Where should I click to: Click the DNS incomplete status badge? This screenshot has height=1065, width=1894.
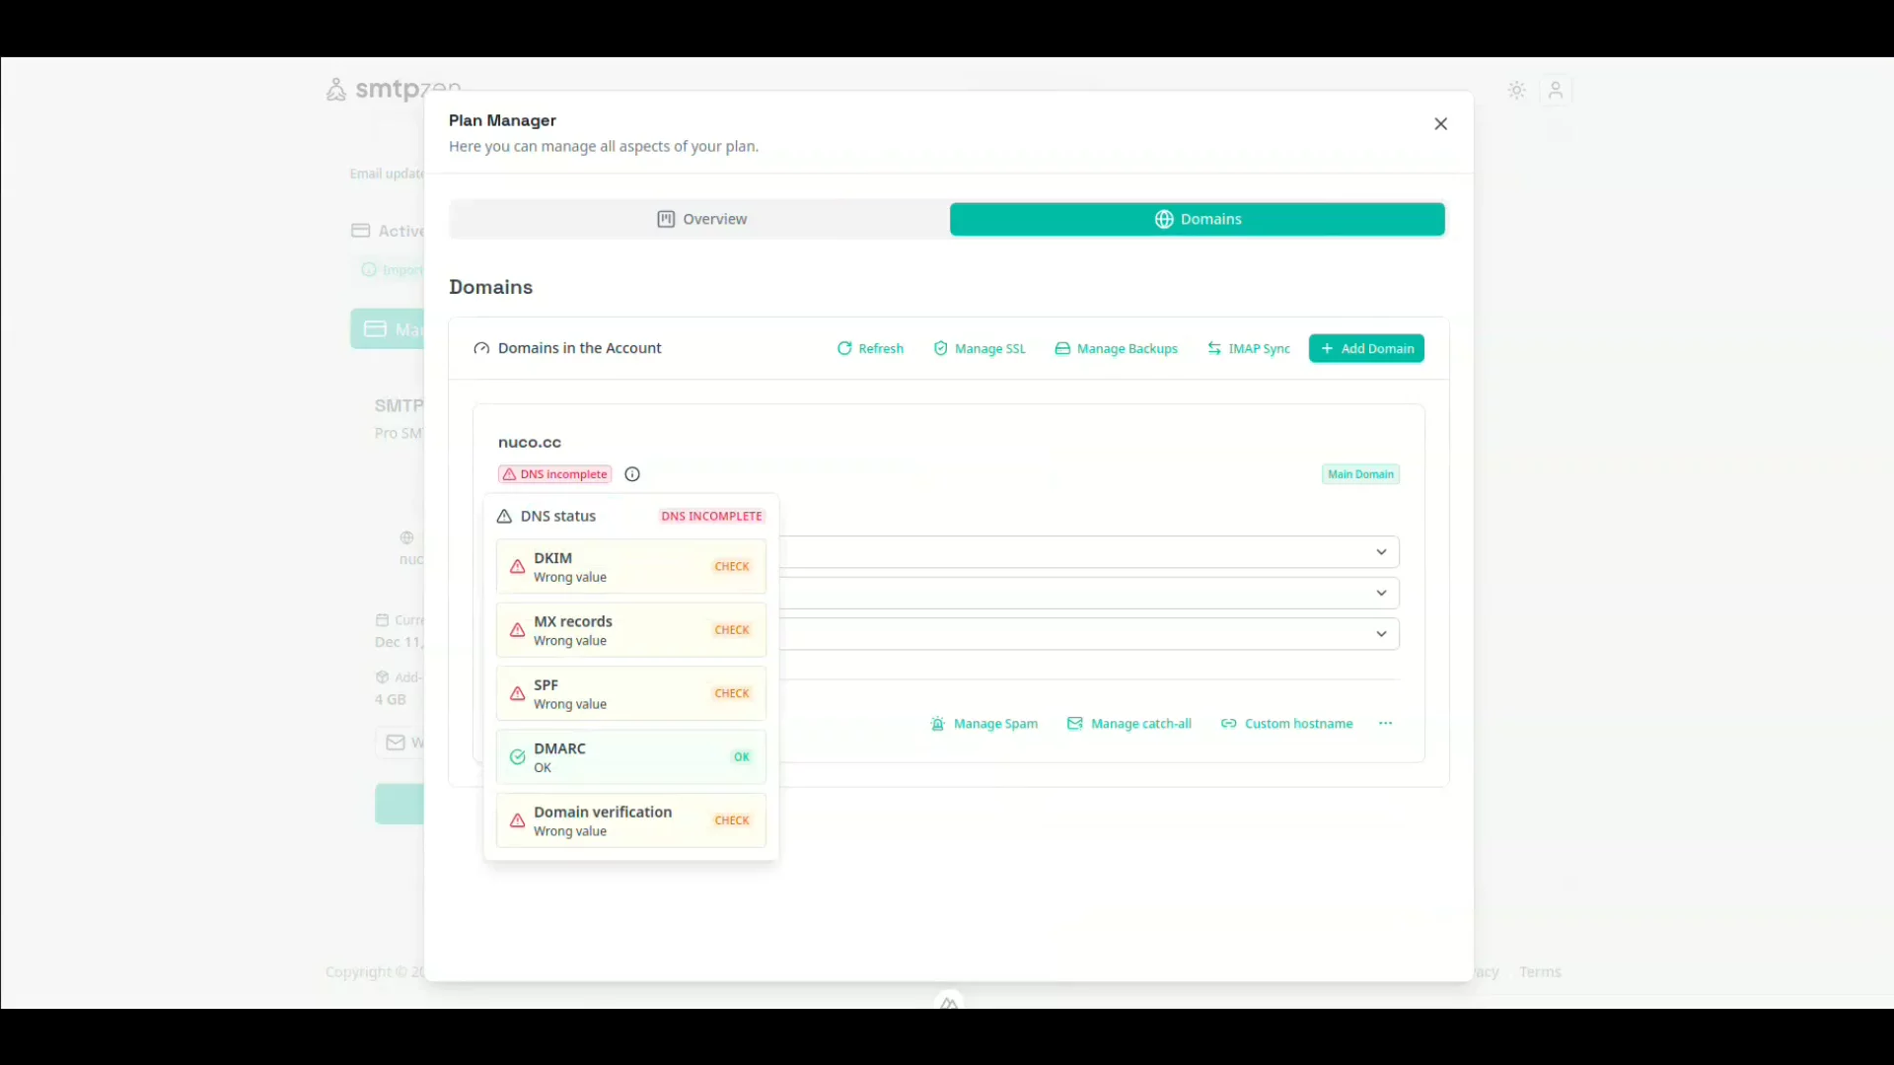[x=554, y=474]
